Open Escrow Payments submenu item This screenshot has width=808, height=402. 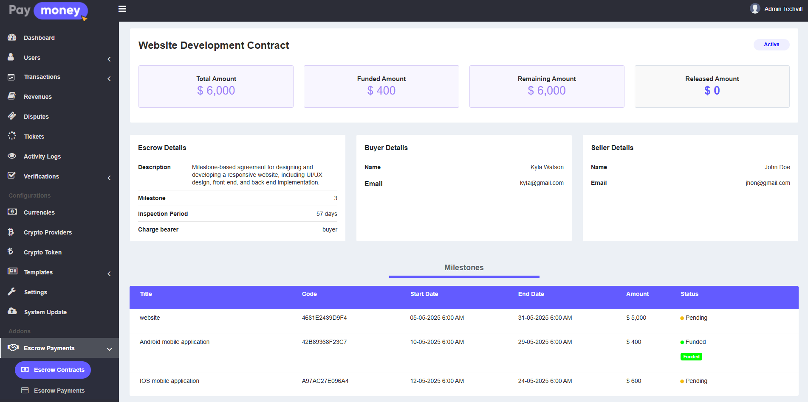pyautogui.click(x=59, y=391)
